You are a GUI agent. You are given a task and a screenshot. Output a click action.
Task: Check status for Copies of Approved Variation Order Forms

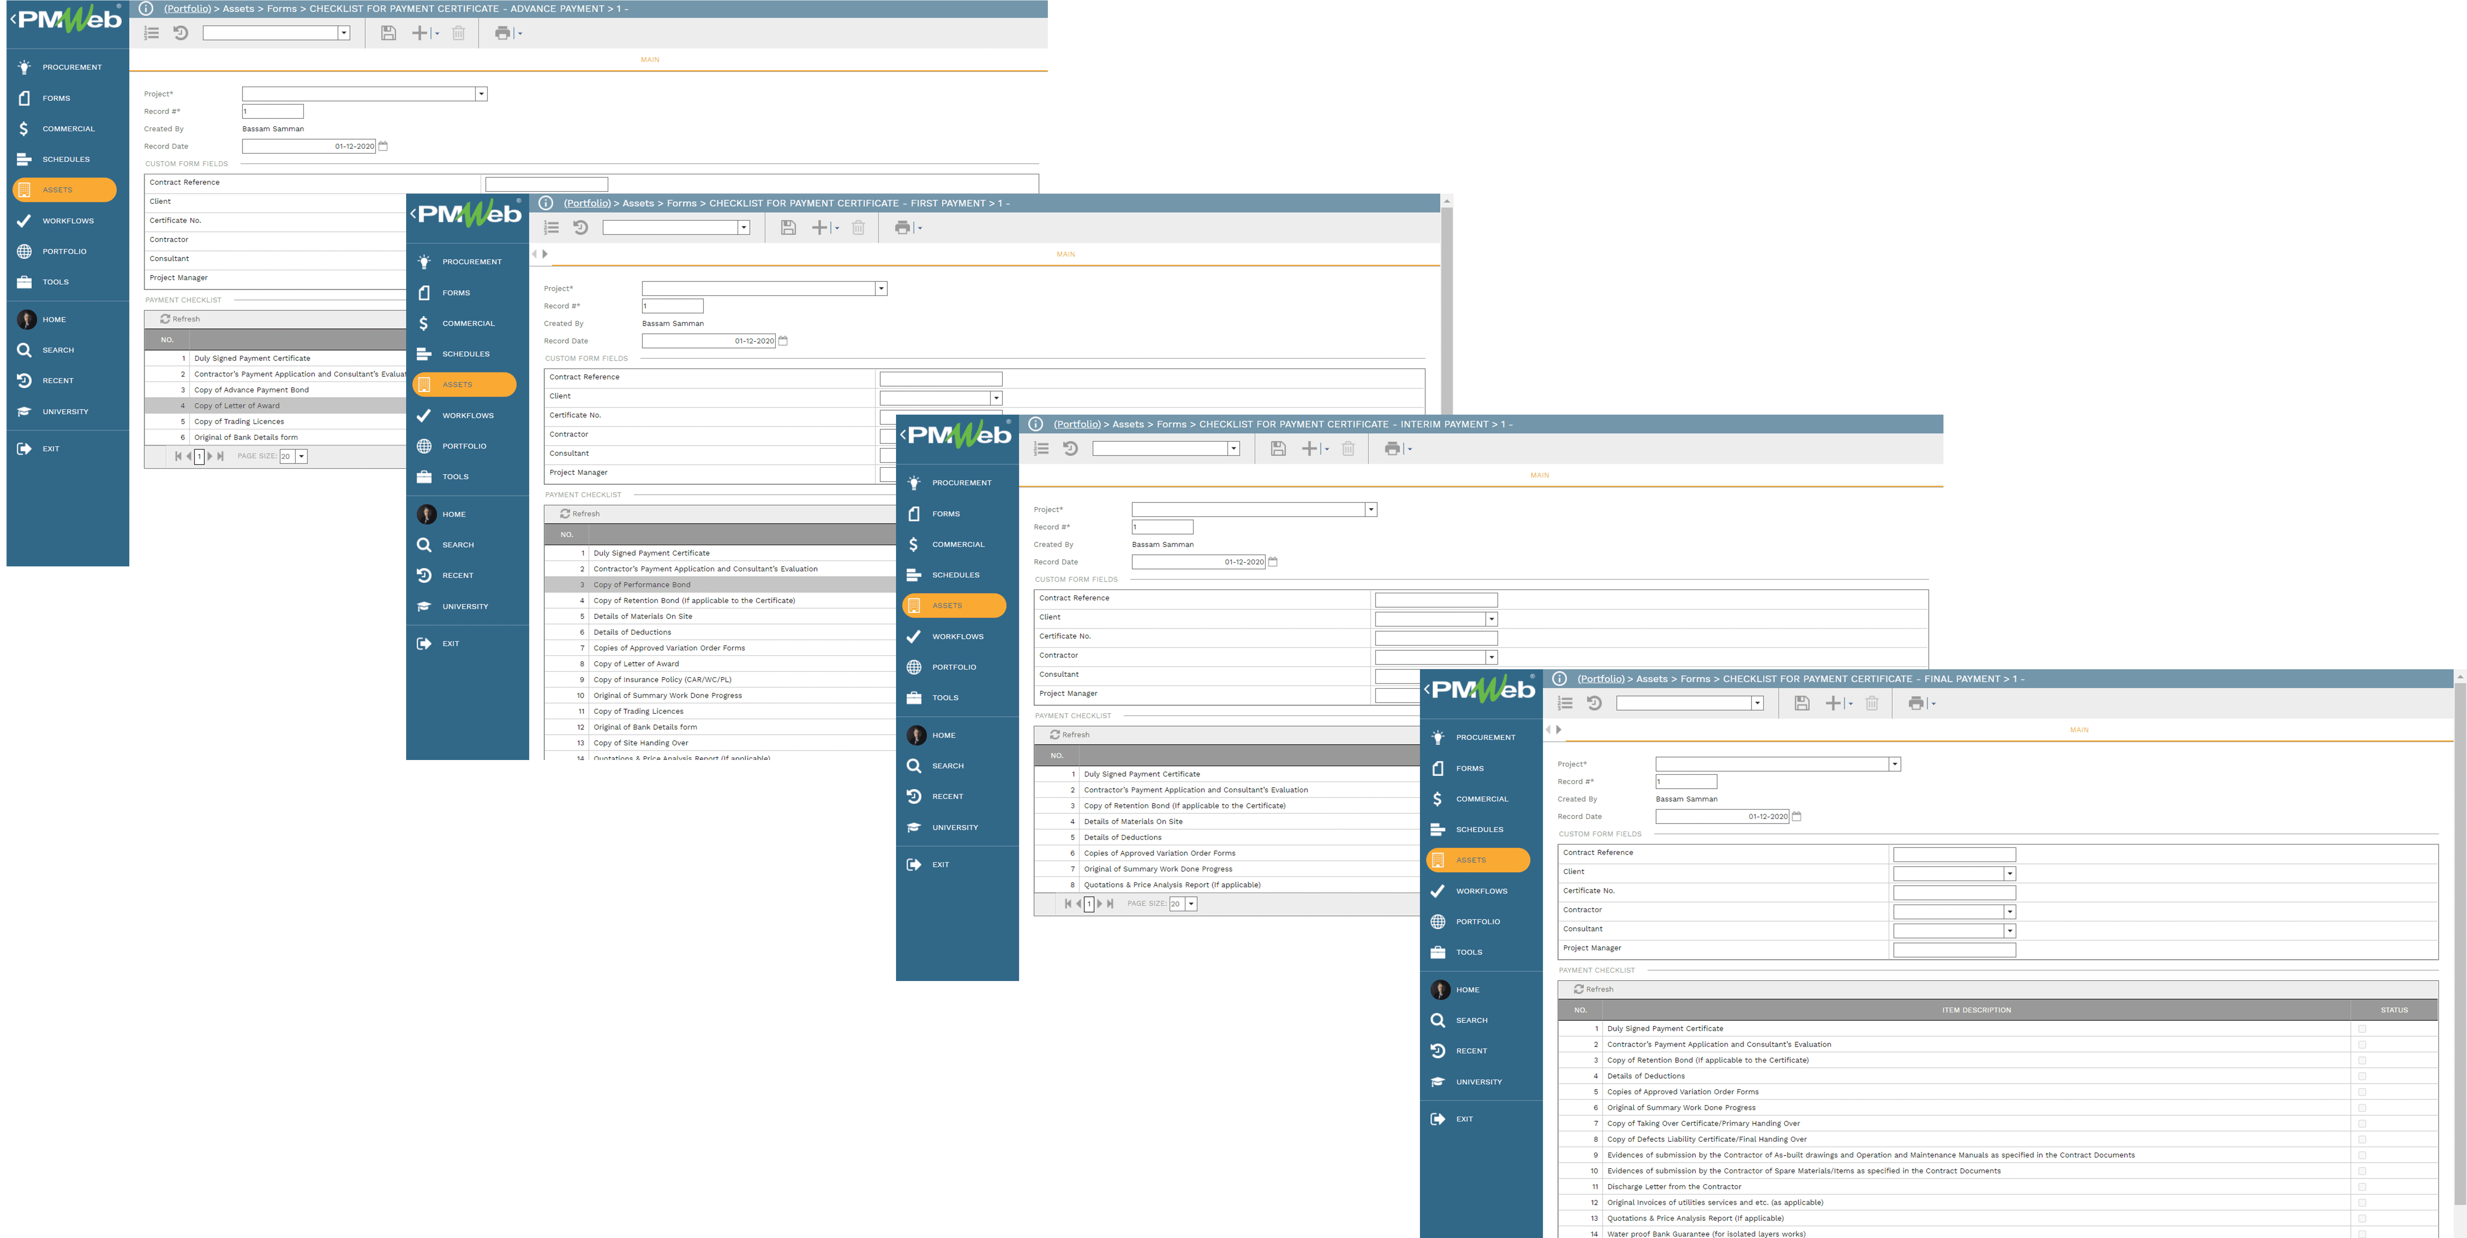tap(2362, 1092)
